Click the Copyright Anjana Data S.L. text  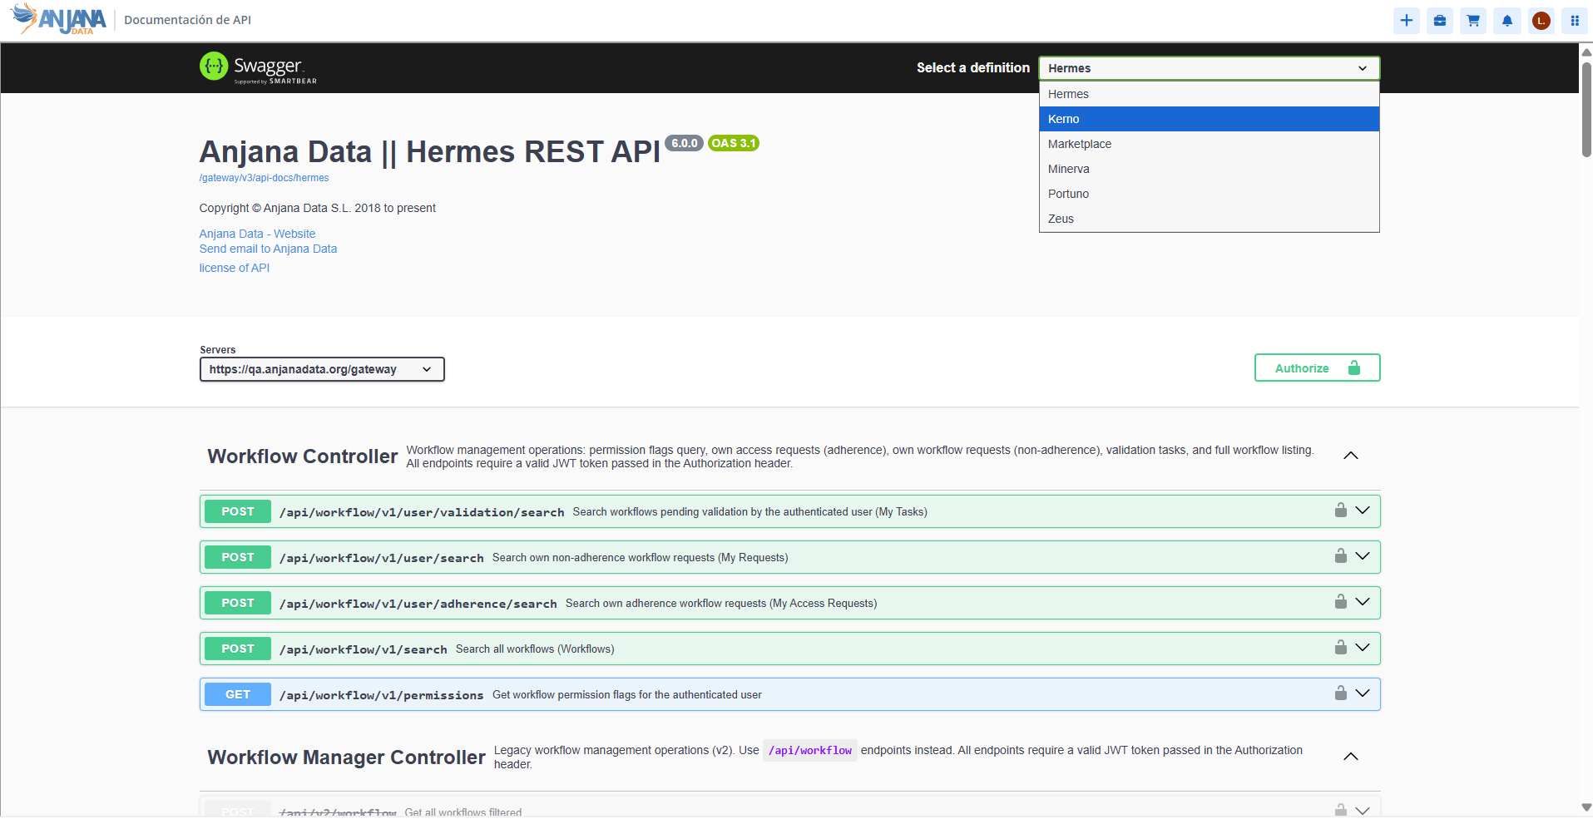point(318,208)
